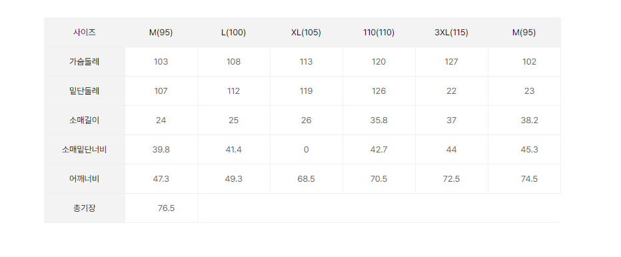Select the L(100) size column header
Screen dimensions: 621x257
tap(234, 33)
